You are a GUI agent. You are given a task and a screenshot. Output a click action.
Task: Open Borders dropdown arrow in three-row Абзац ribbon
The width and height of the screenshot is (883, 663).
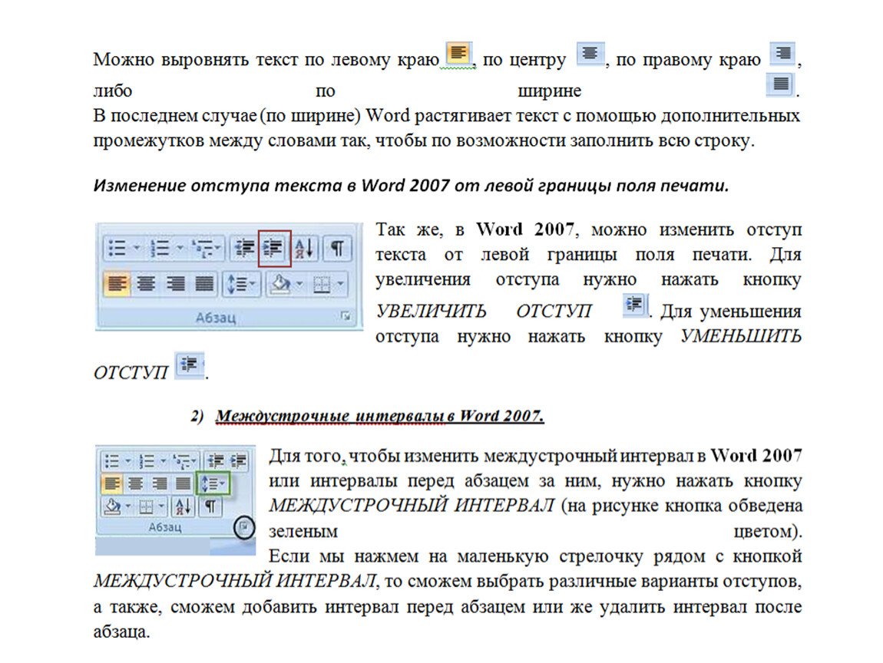coord(161,507)
